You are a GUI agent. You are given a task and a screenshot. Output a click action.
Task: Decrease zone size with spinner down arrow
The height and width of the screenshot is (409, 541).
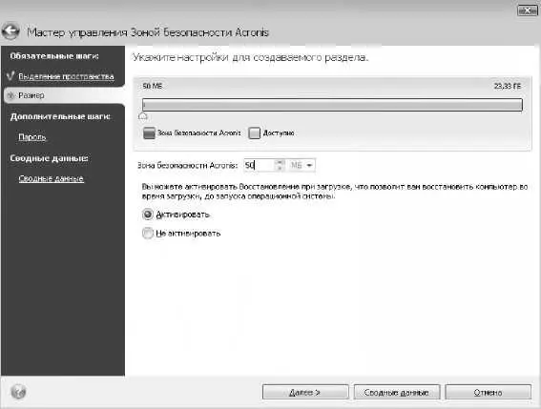click(x=281, y=169)
